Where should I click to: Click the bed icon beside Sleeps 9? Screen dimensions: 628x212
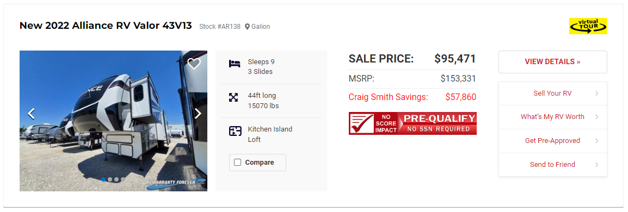coord(235,63)
